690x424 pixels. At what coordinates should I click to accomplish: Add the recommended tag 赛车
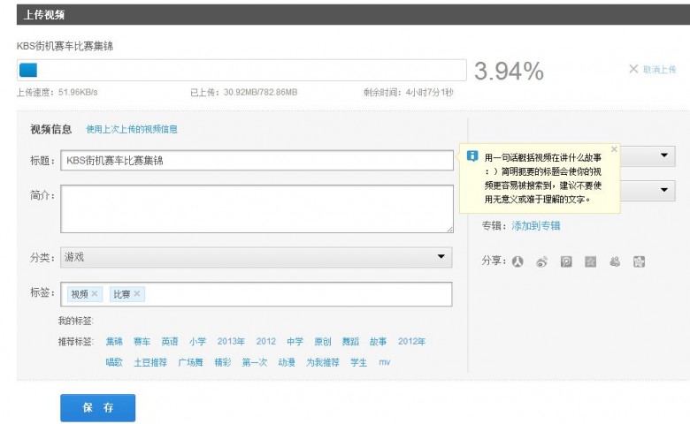pyautogui.click(x=142, y=342)
